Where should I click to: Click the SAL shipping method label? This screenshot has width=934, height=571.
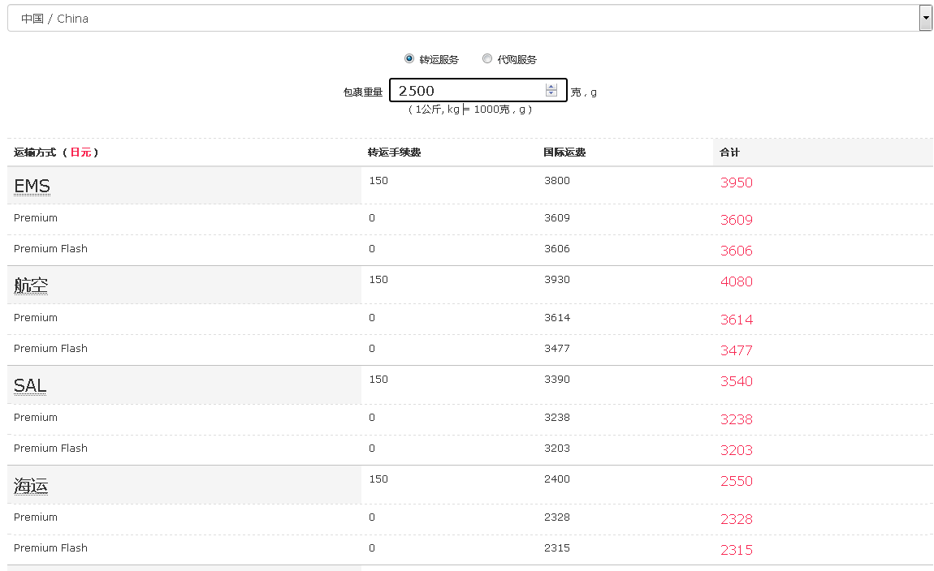(x=30, y=386)
